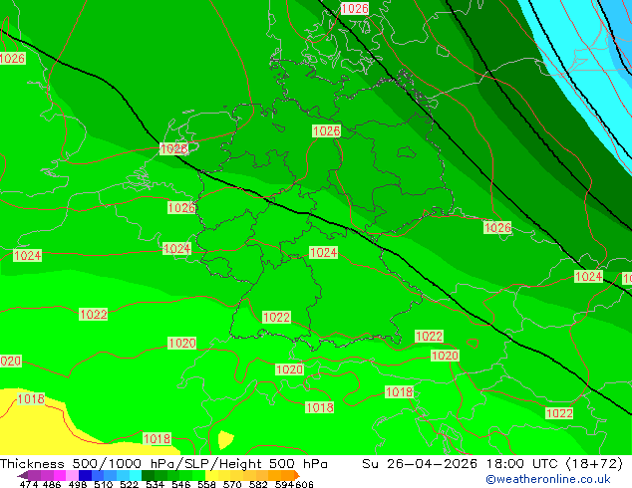Click the legend value 582
Image resolution: width=632 pixels, height=488 pixels.
258,484
